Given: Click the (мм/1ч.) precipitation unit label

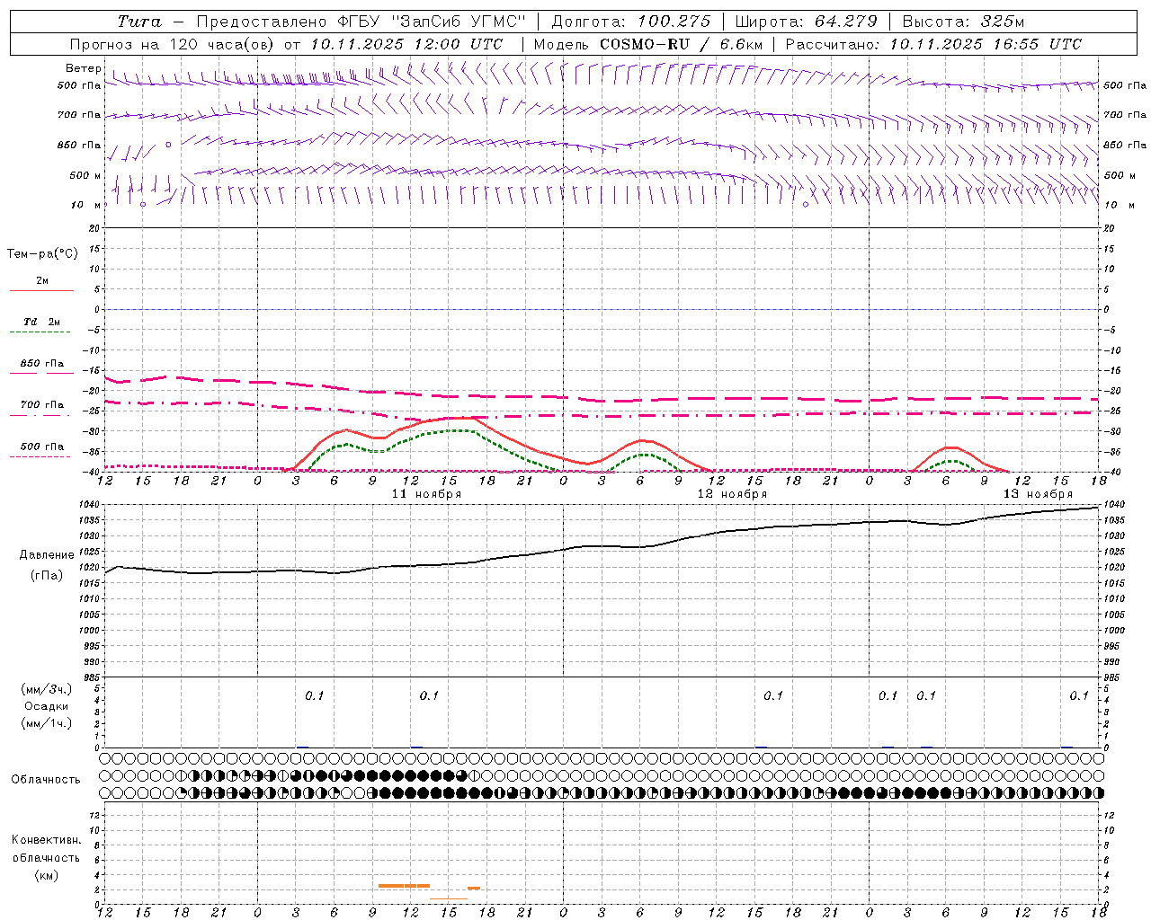Looking at the screenshot, I should point(46,723).
